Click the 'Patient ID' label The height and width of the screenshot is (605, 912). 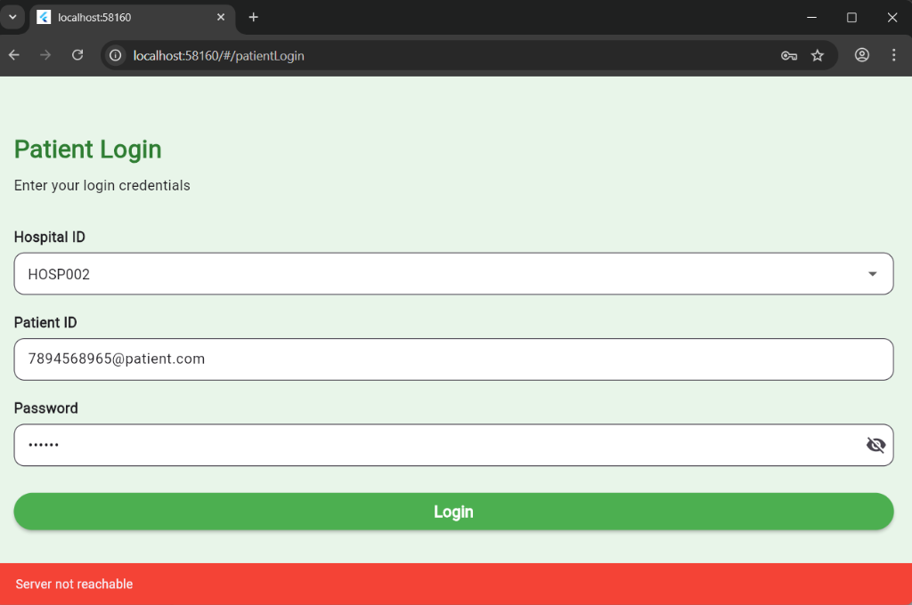[45, 323]
